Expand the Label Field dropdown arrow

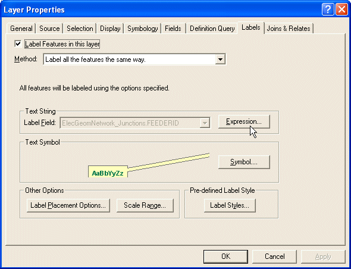tap(205, 123)
